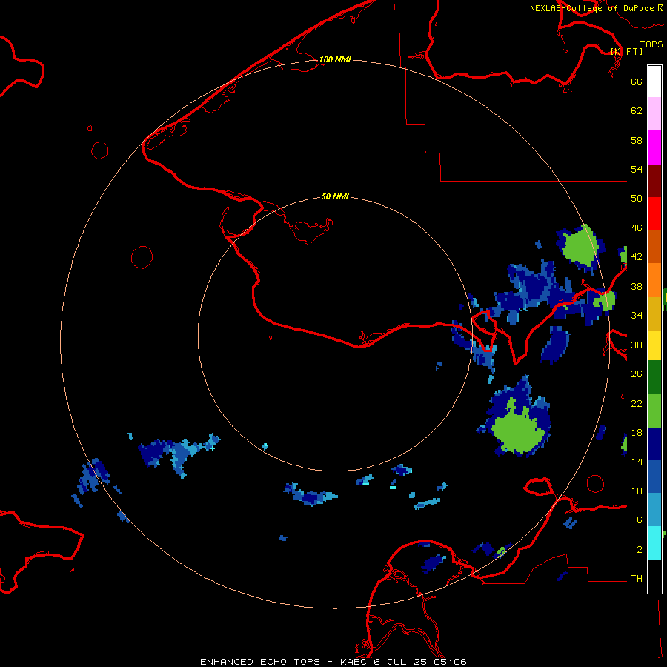Screen dimensions: 667x667
Task: Click the magenta 58 kft legend swatch
Action: 654,147
